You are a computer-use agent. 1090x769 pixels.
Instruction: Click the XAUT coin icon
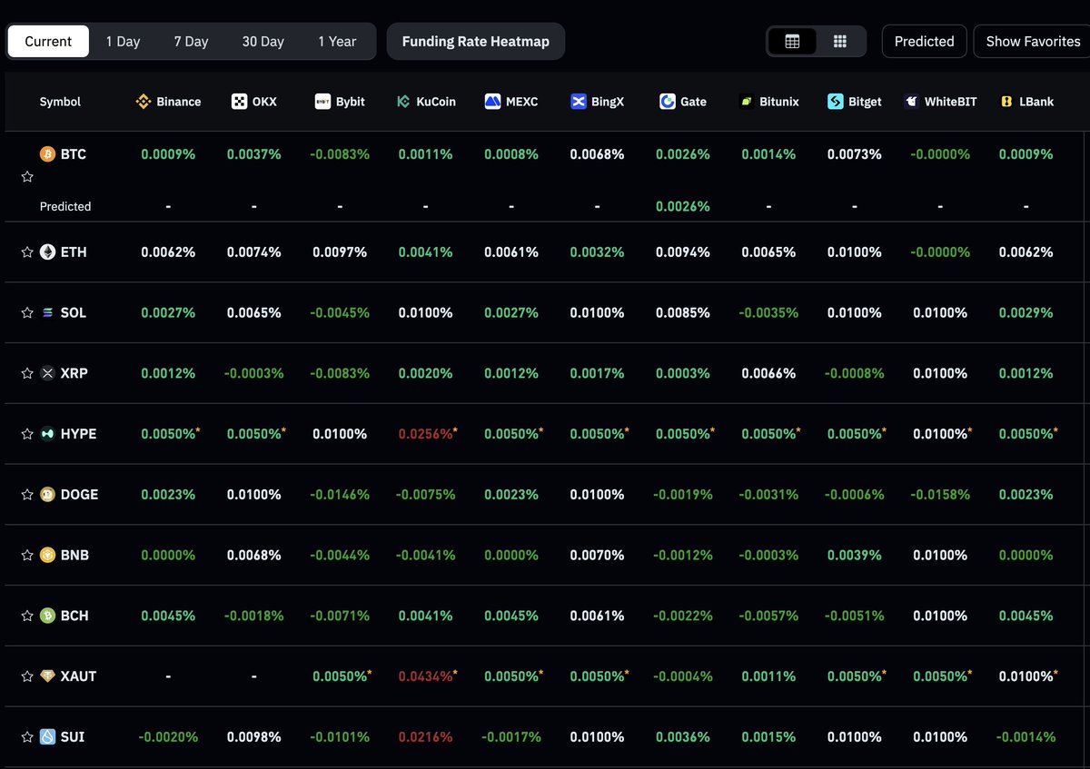coord(48,676)
